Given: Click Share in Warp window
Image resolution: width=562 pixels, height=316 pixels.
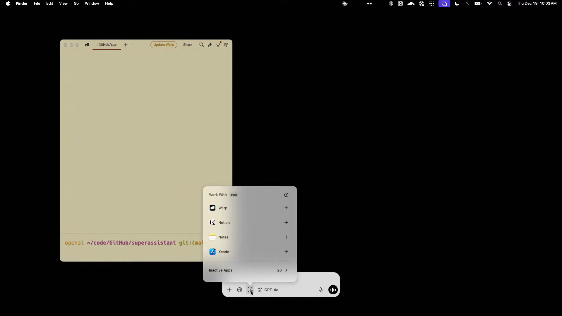Looking at the screenshot, I should (x=188, y=45).
